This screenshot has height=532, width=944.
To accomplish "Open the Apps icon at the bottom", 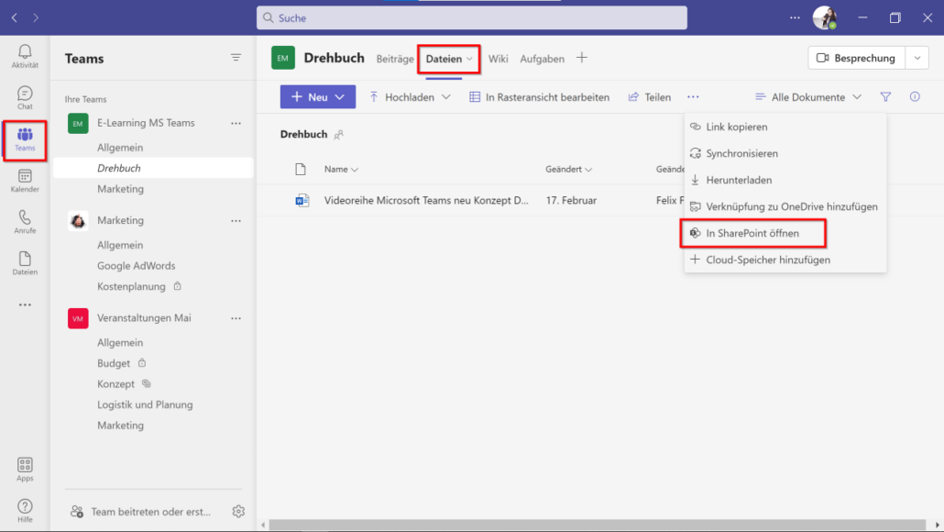I will point(25,469).
